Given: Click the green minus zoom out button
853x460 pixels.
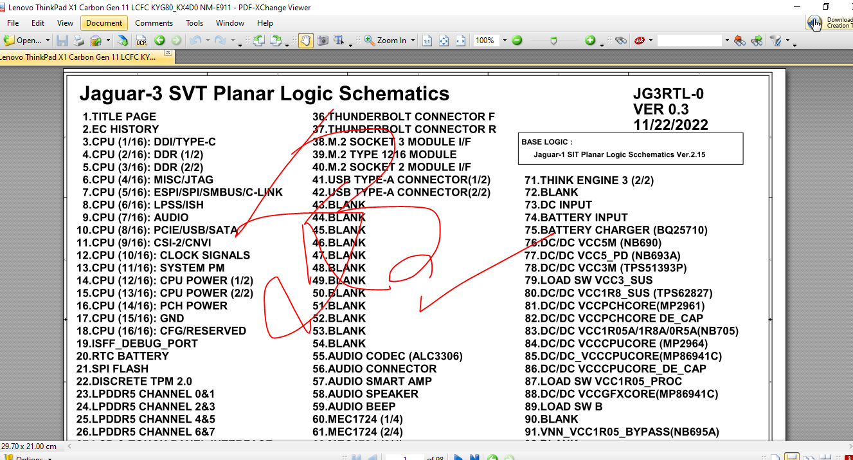Looking at the screenshot, I should pyautogui.click(x=517, y=41).
